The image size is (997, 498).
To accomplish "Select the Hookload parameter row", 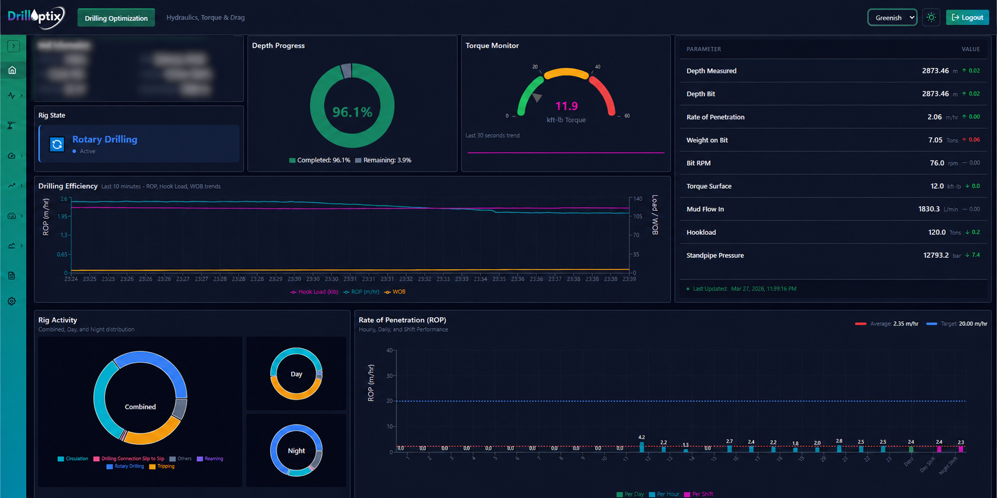I will [x=833, y=232].
